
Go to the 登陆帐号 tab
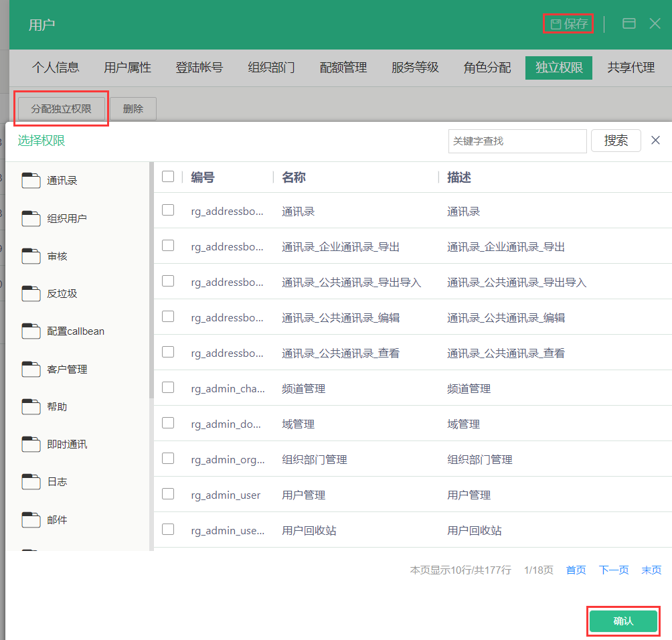199,68
